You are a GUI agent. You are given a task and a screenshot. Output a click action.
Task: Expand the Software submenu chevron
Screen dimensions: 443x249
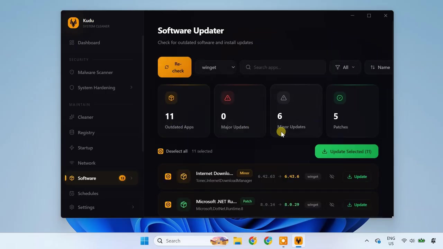(x=131, y=178)
